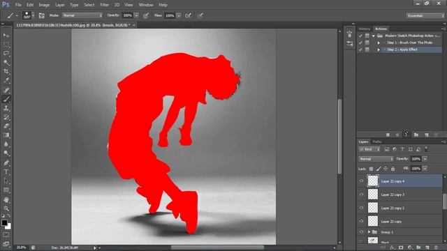Select the Clone Stamp tool
The width and height of the screenshot is (447, 251).
tap(6, 108)
